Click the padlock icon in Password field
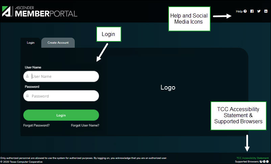Image resolution: width=271 pixels, height=164 pixels. click(x=27, y=96)
